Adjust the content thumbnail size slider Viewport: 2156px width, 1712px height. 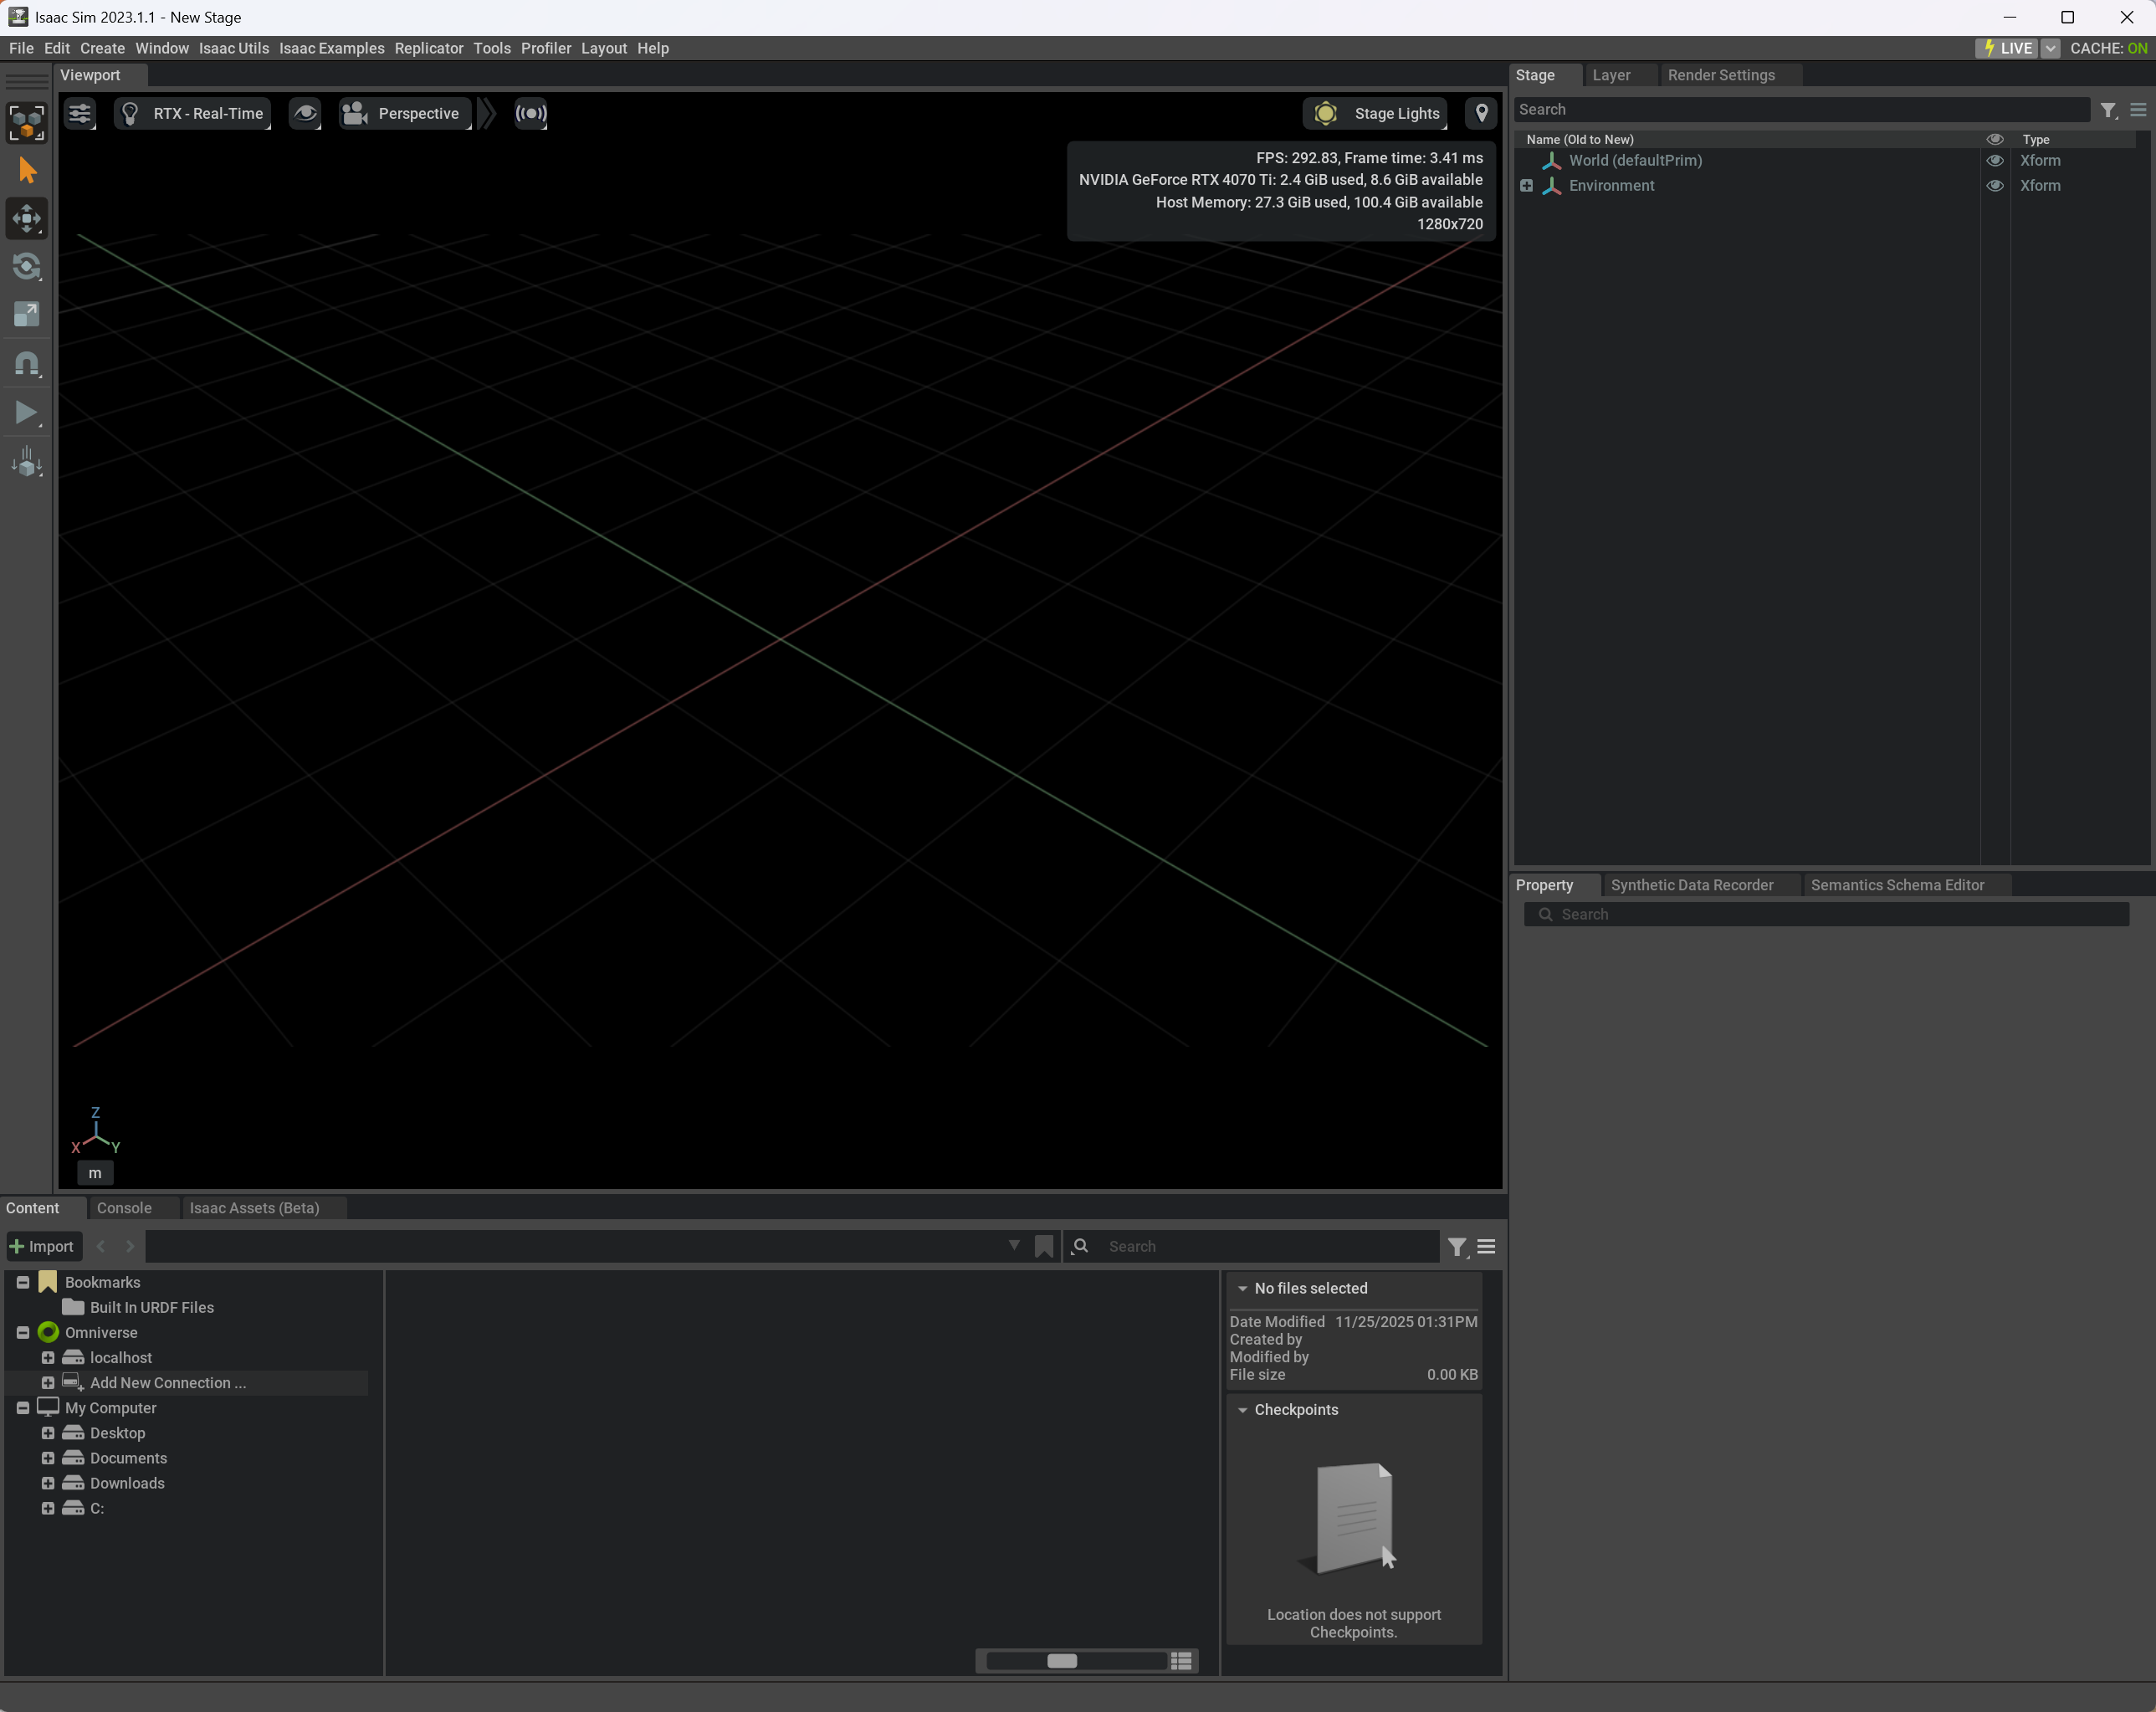pos(1062,1661)
